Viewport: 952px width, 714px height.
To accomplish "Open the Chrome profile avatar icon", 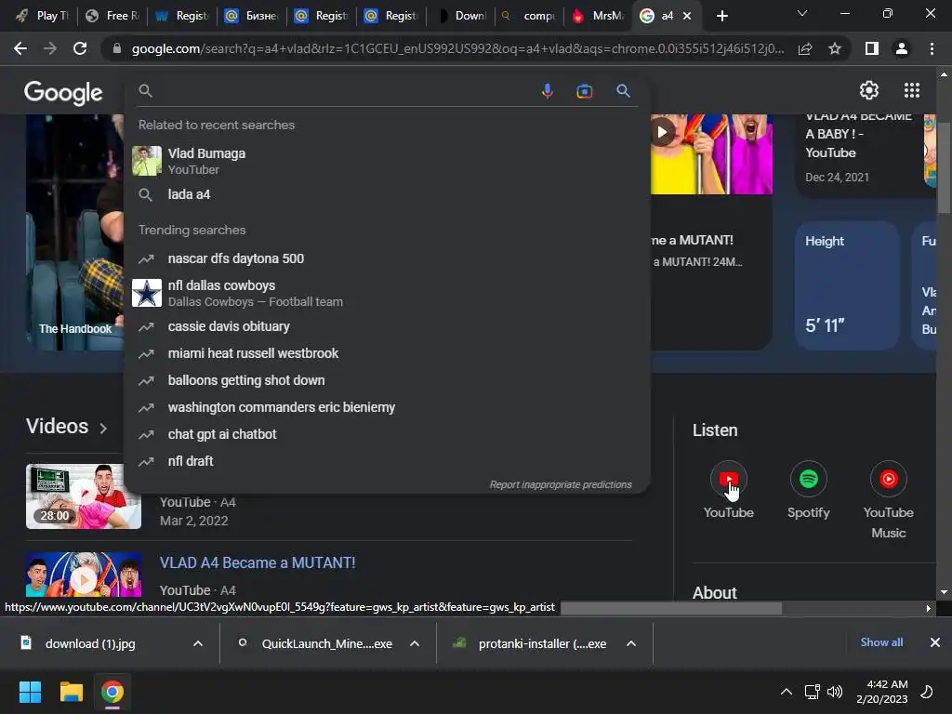I will point(902,48).
